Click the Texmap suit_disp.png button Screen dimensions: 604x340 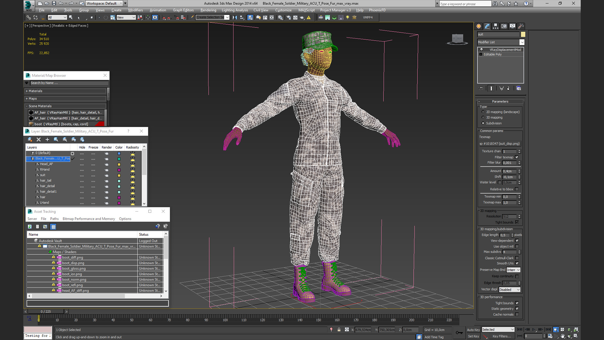pyautogui.click(x=500, y=144)
